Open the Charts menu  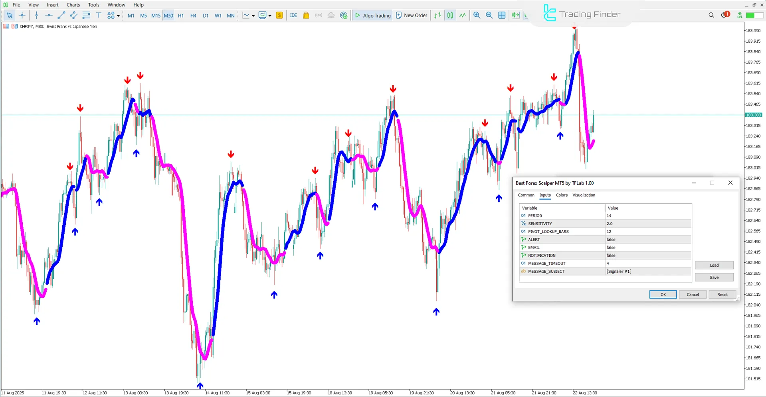[x=73, y=5]
